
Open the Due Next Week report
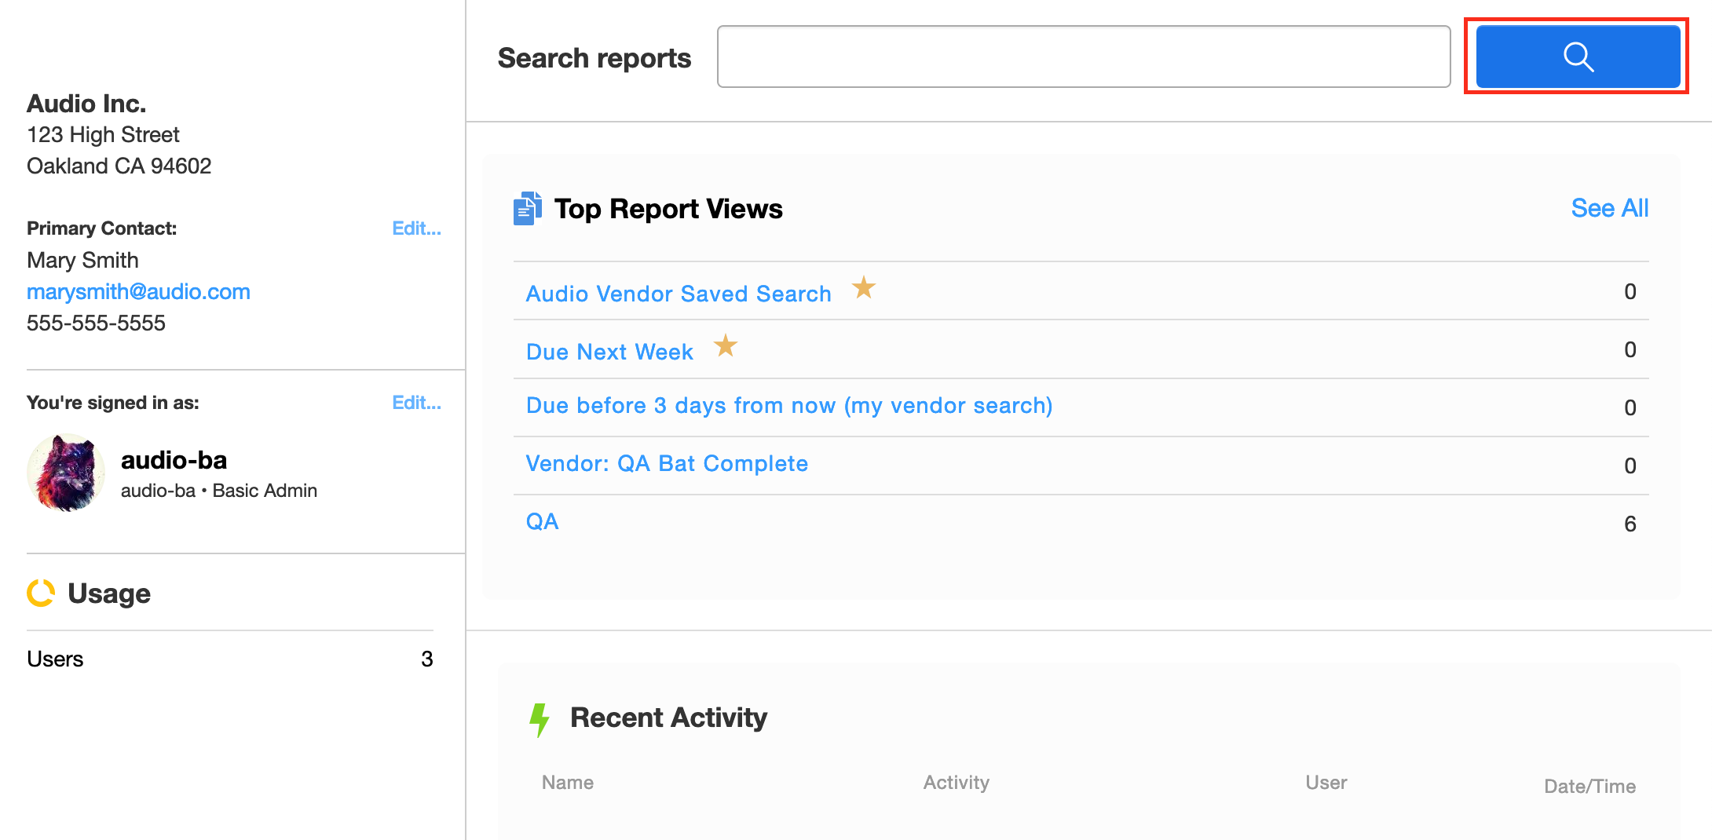coord(609,352)
